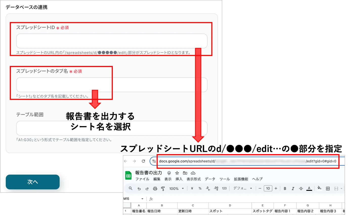Open the text color picker
348x215 pixels.
coord(309,188)
